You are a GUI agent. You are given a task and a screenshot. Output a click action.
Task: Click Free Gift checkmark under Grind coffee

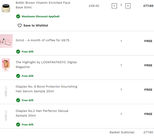(18, 52)
